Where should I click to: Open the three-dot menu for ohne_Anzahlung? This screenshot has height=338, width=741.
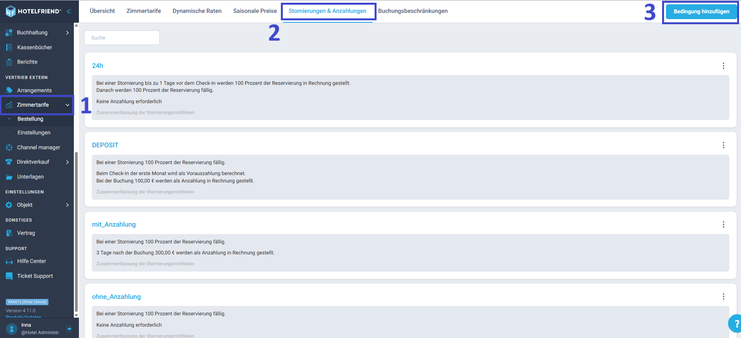tap(723, 297)
